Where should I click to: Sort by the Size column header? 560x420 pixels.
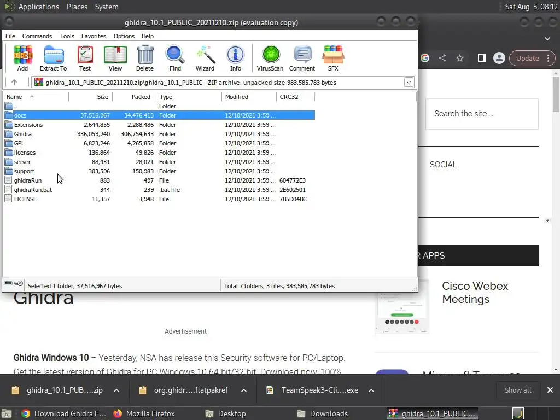click(x=91, y=97)
